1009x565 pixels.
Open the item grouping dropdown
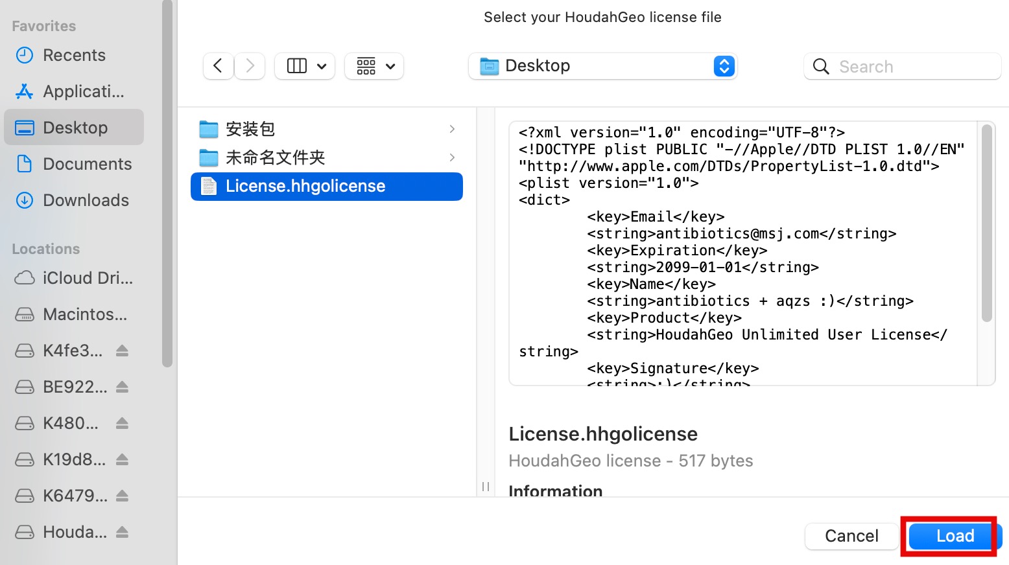coord(375,66)
